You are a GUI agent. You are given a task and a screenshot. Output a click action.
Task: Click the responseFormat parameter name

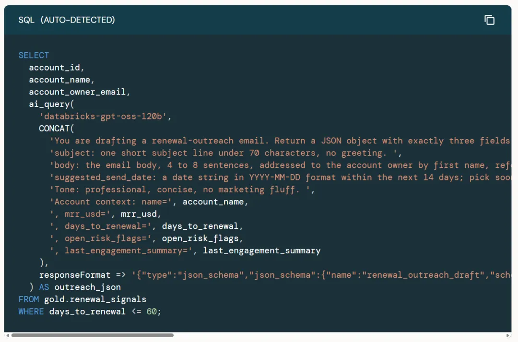[75, 275]
